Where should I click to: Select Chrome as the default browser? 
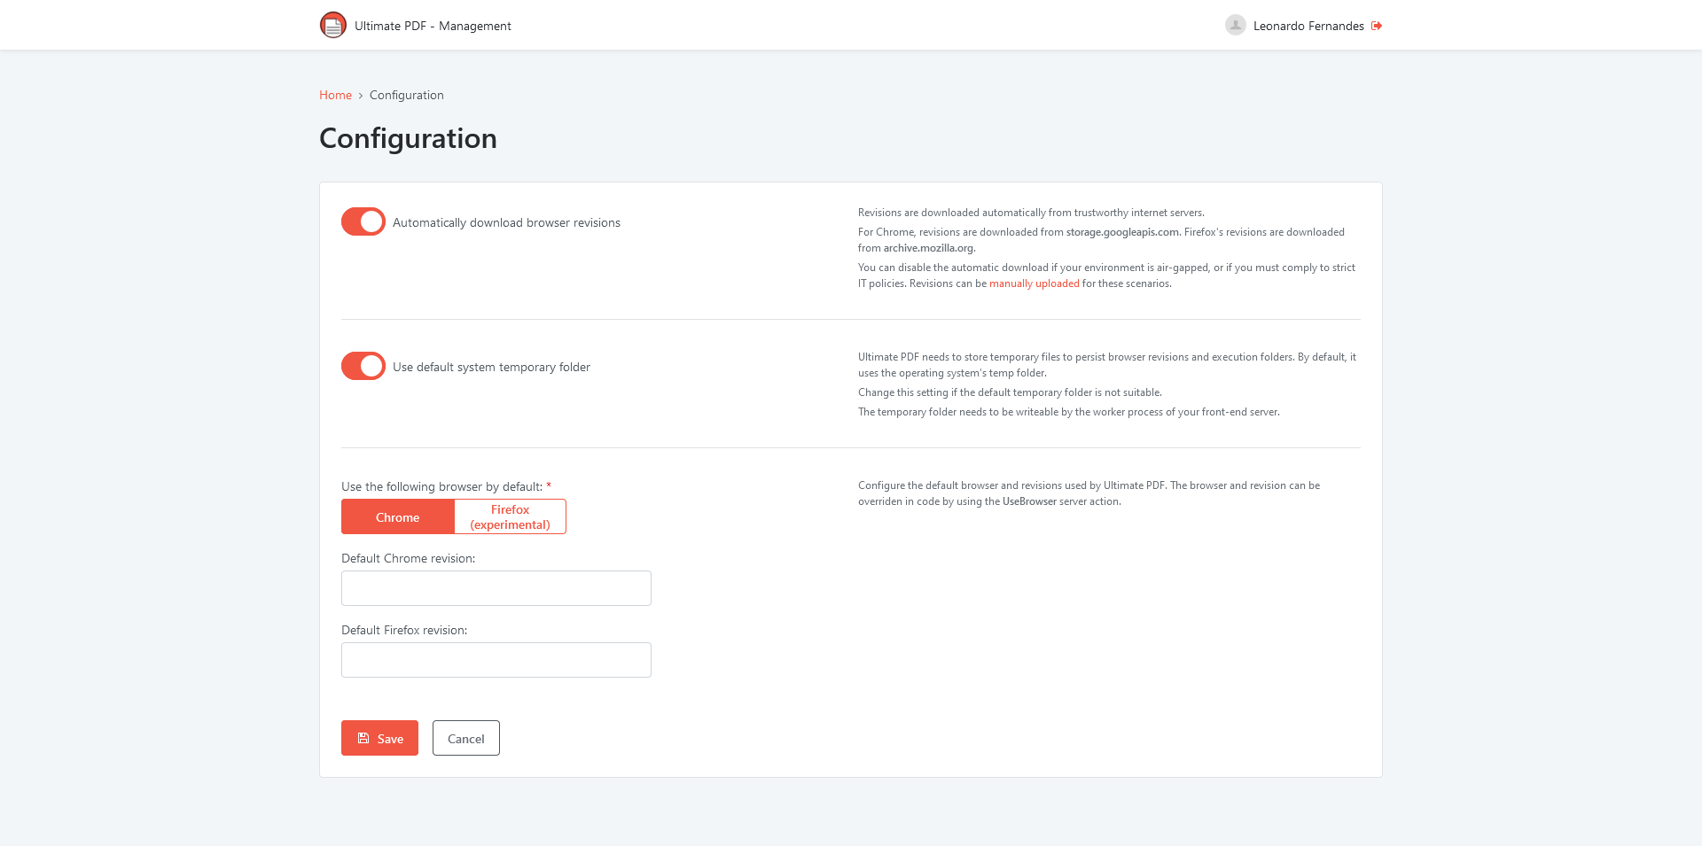point(398,517)
